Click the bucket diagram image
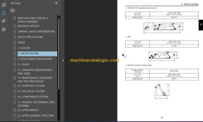 pyautogui.click(x=162, y=91)
